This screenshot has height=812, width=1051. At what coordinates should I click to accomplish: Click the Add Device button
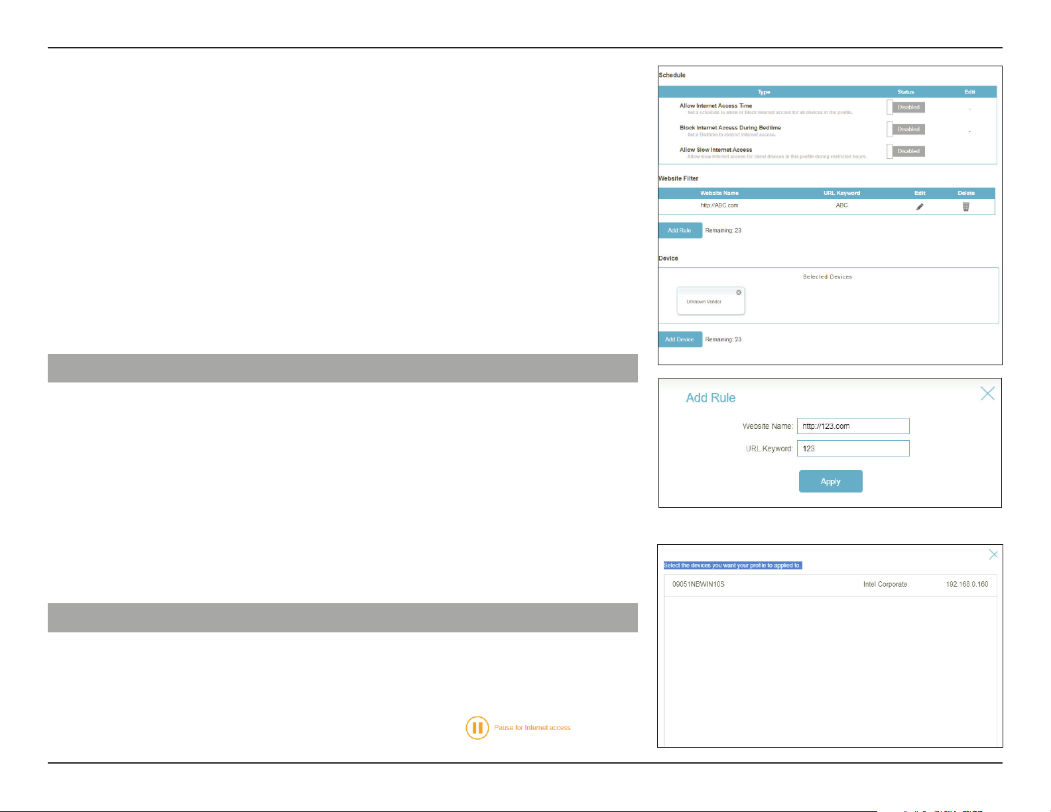coord(680,339)
